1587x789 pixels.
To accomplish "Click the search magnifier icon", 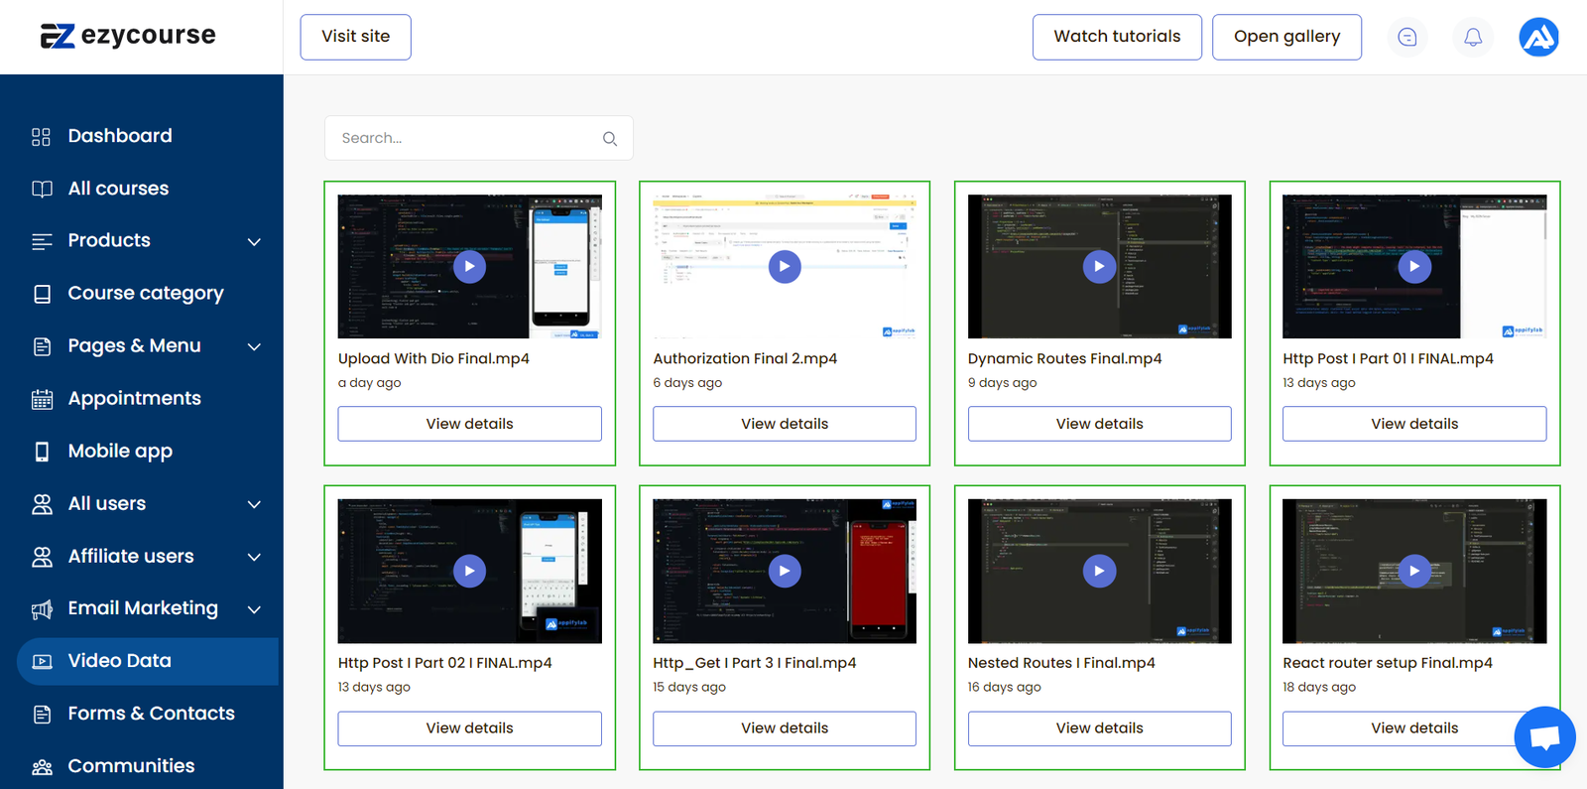I will (610, 139).
